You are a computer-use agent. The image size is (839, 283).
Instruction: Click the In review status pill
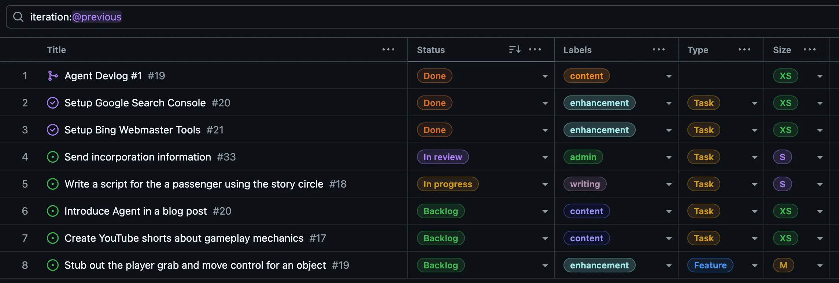pyautogui.click(x=443, y=157)
